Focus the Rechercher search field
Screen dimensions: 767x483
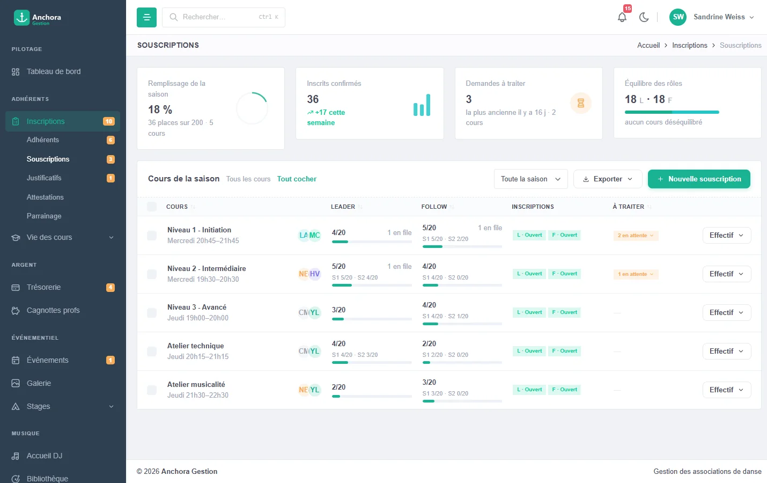pyautogui.click(x=224, y=17)
